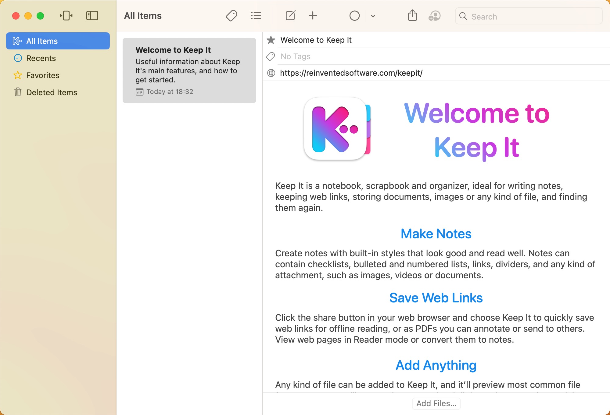Click the share/export icon in toolbar
The image size is (610, 415).
click(x=412, y=16)
